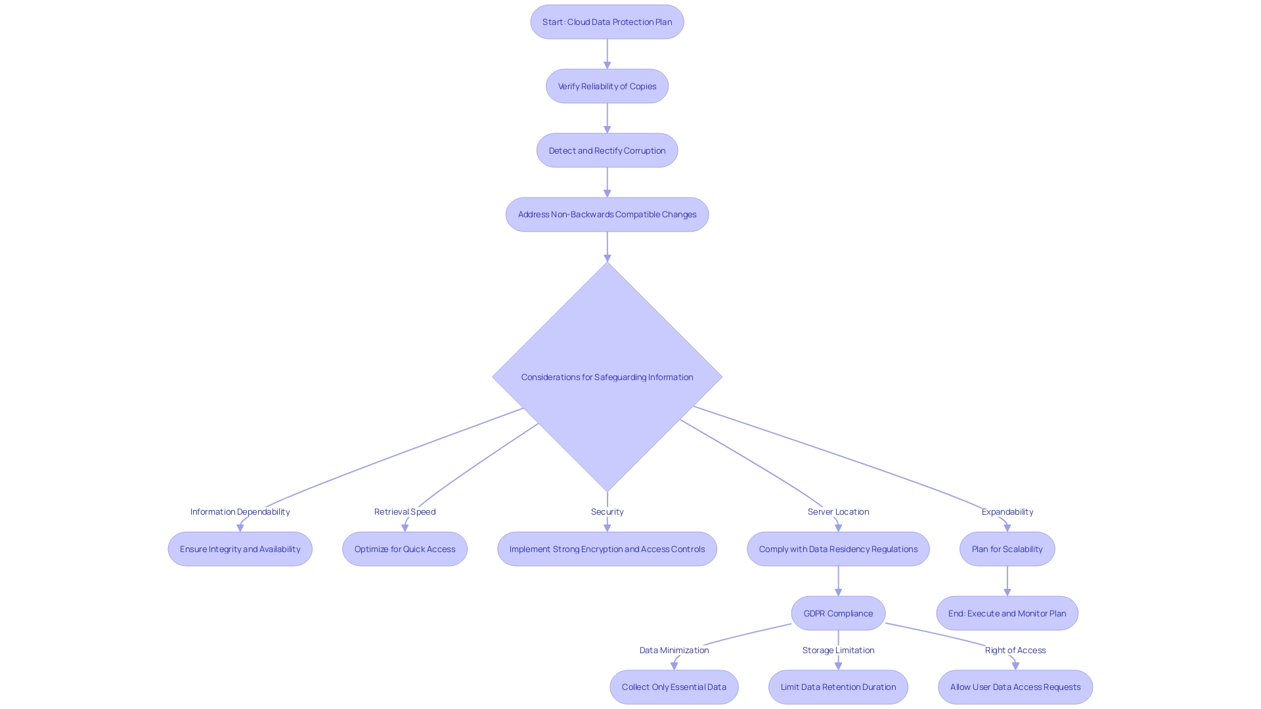The height and width of the screenshot is (709, 1261).
Task: Click the Allow User Data Access Requests button
Action: (1015, 687)
